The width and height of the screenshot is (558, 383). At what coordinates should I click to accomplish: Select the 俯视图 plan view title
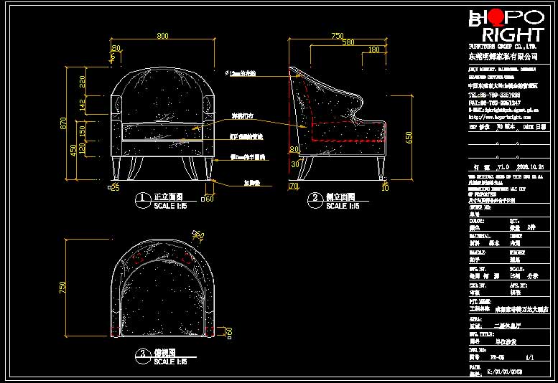point(164,353)
